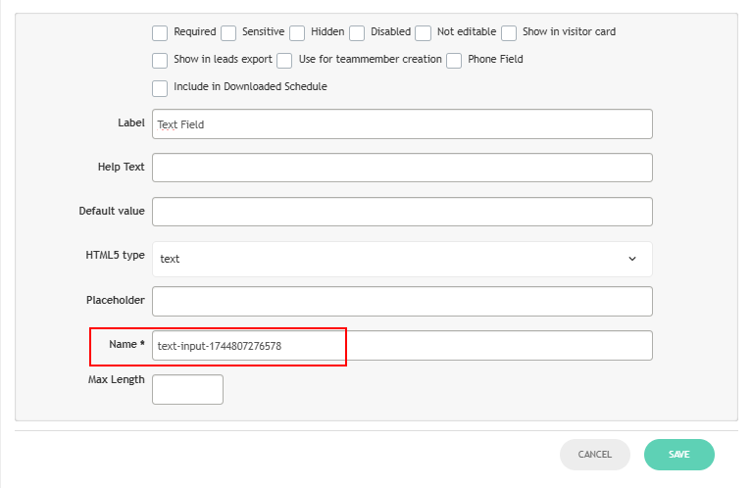Image resolution: width=752 pixels, height=488 pixels.
Task: Toggle Use for teammember creation
Action: (x=284, y=61)
